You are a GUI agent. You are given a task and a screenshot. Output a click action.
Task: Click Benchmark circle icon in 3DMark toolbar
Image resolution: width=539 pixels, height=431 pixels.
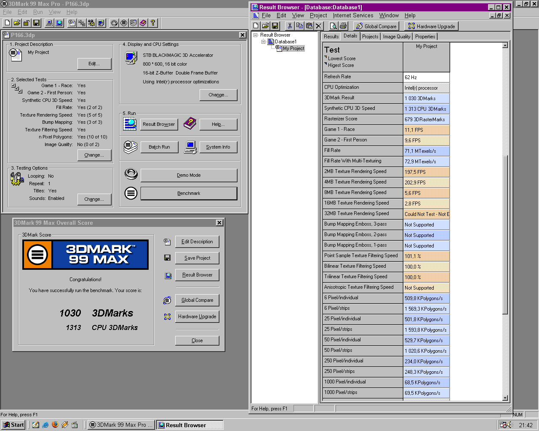tap(124, 23)
